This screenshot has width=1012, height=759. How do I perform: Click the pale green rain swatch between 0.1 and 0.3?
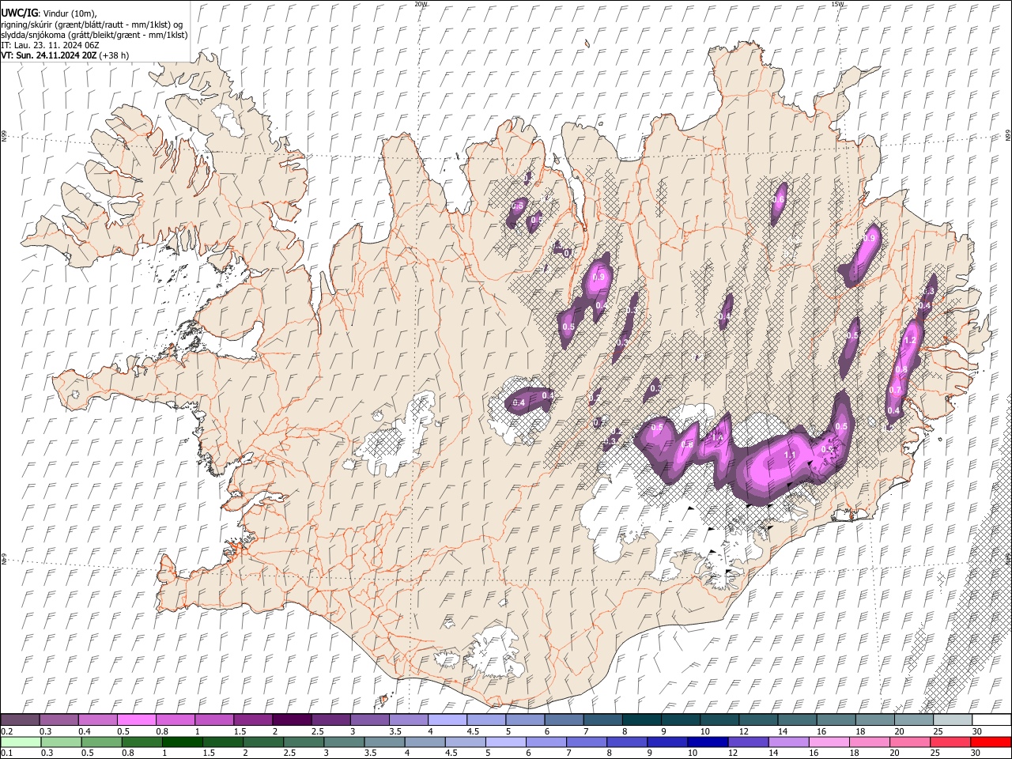coord(21,742)
